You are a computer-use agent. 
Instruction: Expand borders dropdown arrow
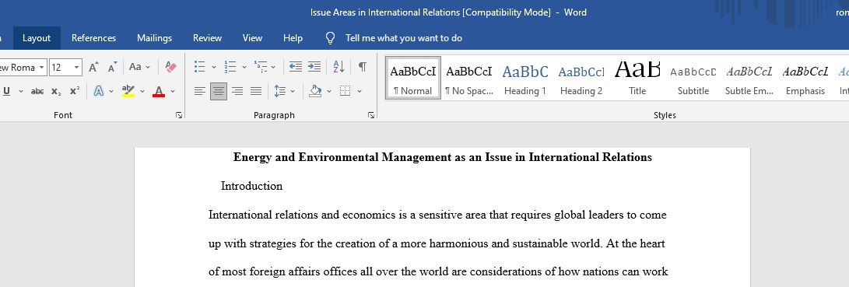(359, 91)
